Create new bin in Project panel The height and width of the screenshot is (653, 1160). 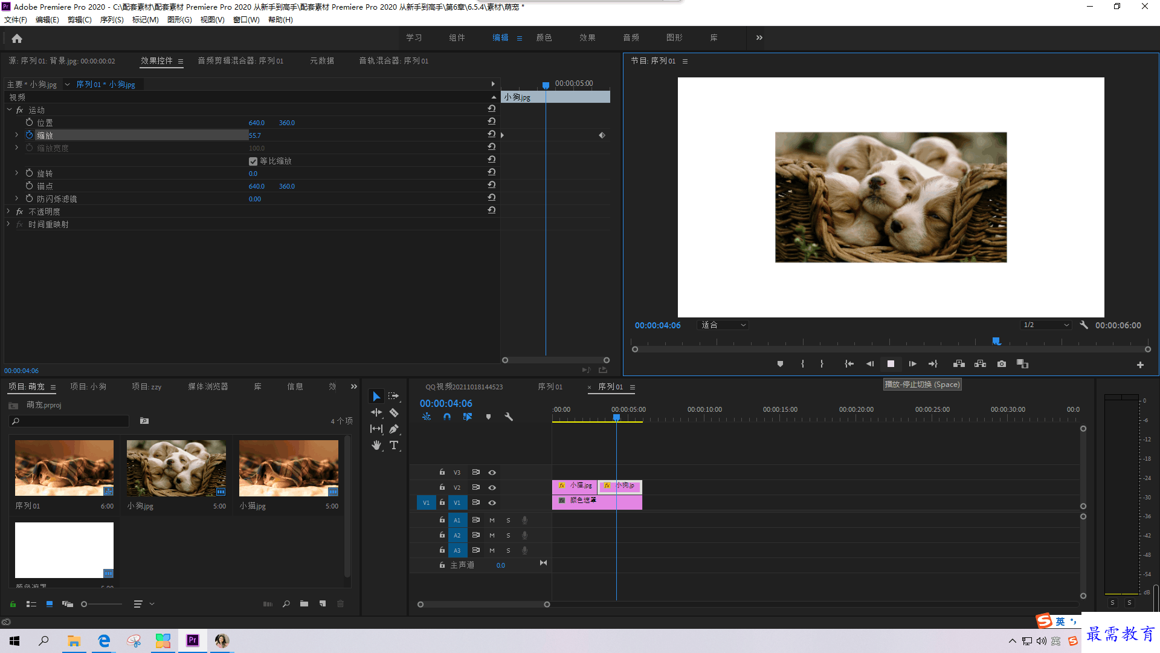click(304, 603)
